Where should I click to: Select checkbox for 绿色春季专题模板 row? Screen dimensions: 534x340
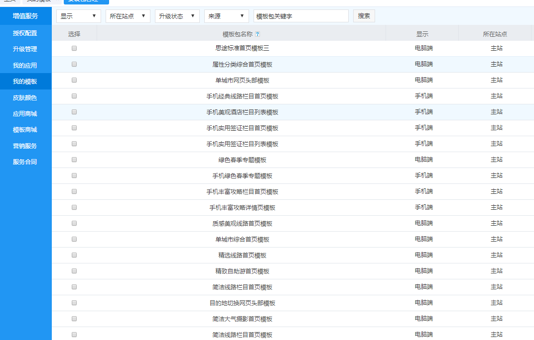point(74,160)
